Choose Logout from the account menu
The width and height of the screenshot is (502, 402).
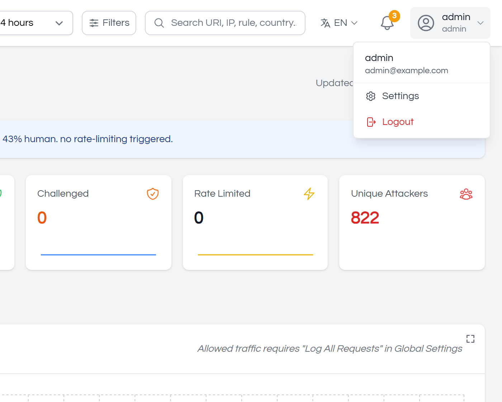point(422,122)
